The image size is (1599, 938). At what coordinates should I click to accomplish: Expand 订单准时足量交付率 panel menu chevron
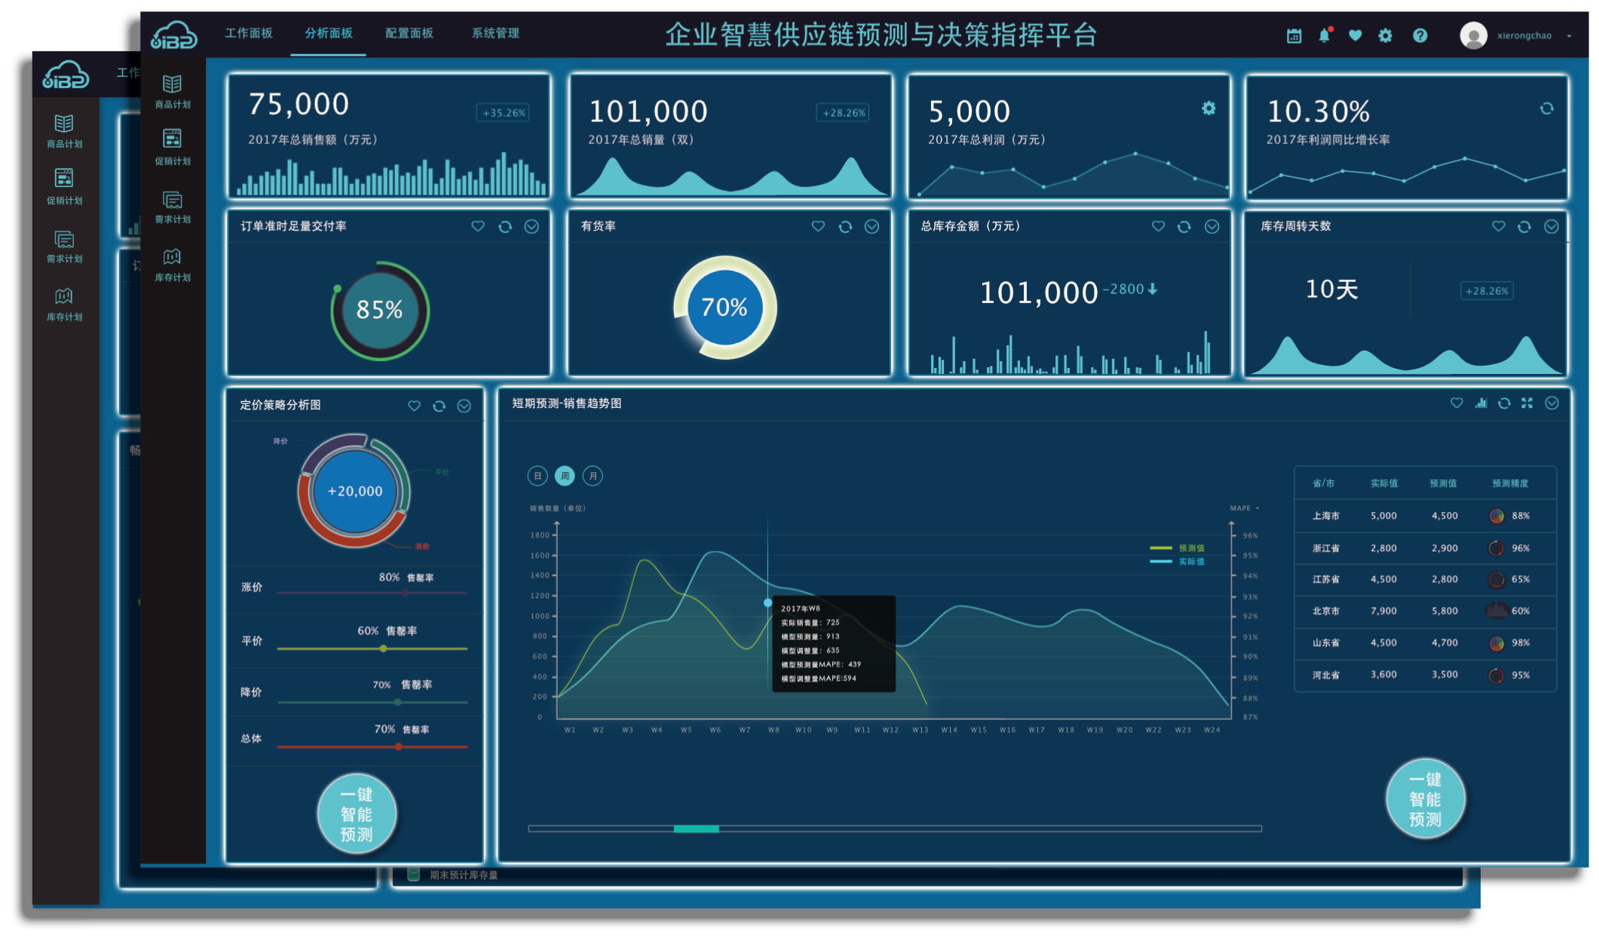(531, 226)
